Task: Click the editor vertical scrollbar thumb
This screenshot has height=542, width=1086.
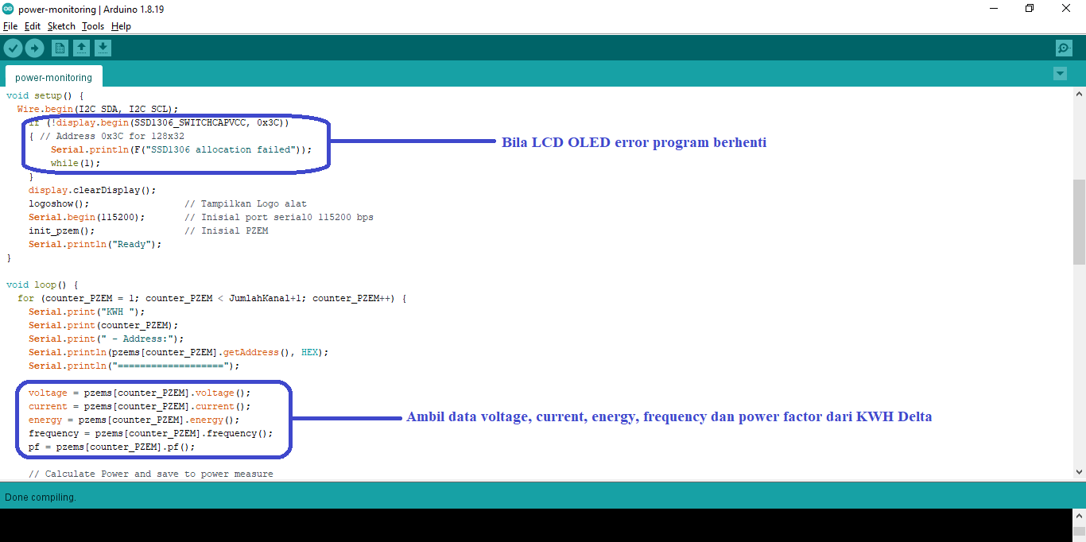Action: pyautogui.click(x=1079, y=221)
